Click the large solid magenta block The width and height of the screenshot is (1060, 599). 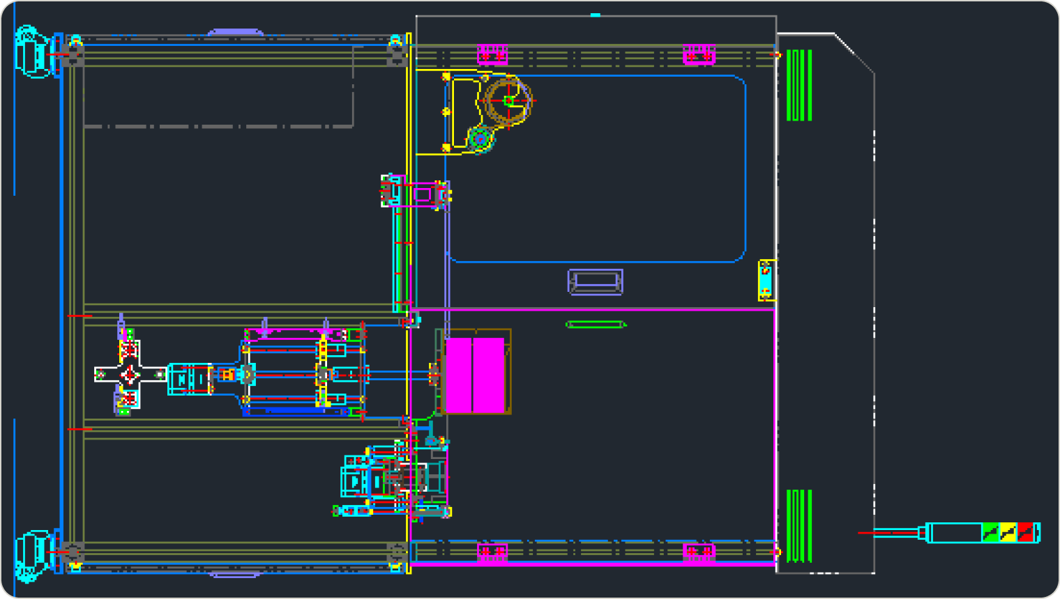[x=474, y=375]
